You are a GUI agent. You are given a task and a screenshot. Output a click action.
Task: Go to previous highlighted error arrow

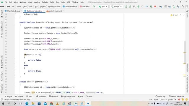pos(180,15)
